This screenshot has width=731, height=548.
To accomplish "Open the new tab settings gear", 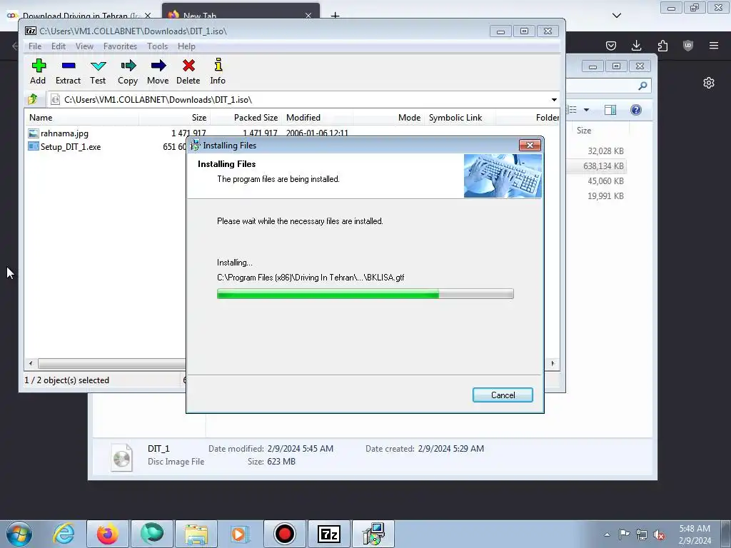I will (x=709, y=83).
